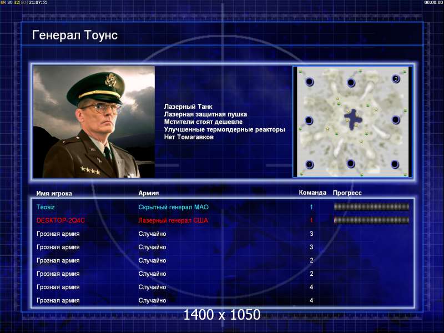Select player name DESKTOP-2Q4C

[x=60, y=220]
